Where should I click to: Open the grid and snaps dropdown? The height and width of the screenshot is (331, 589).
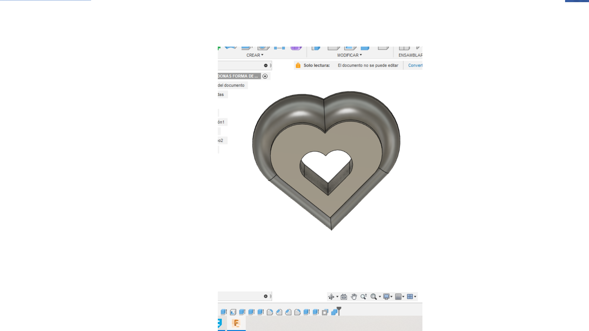pos(399,297)
